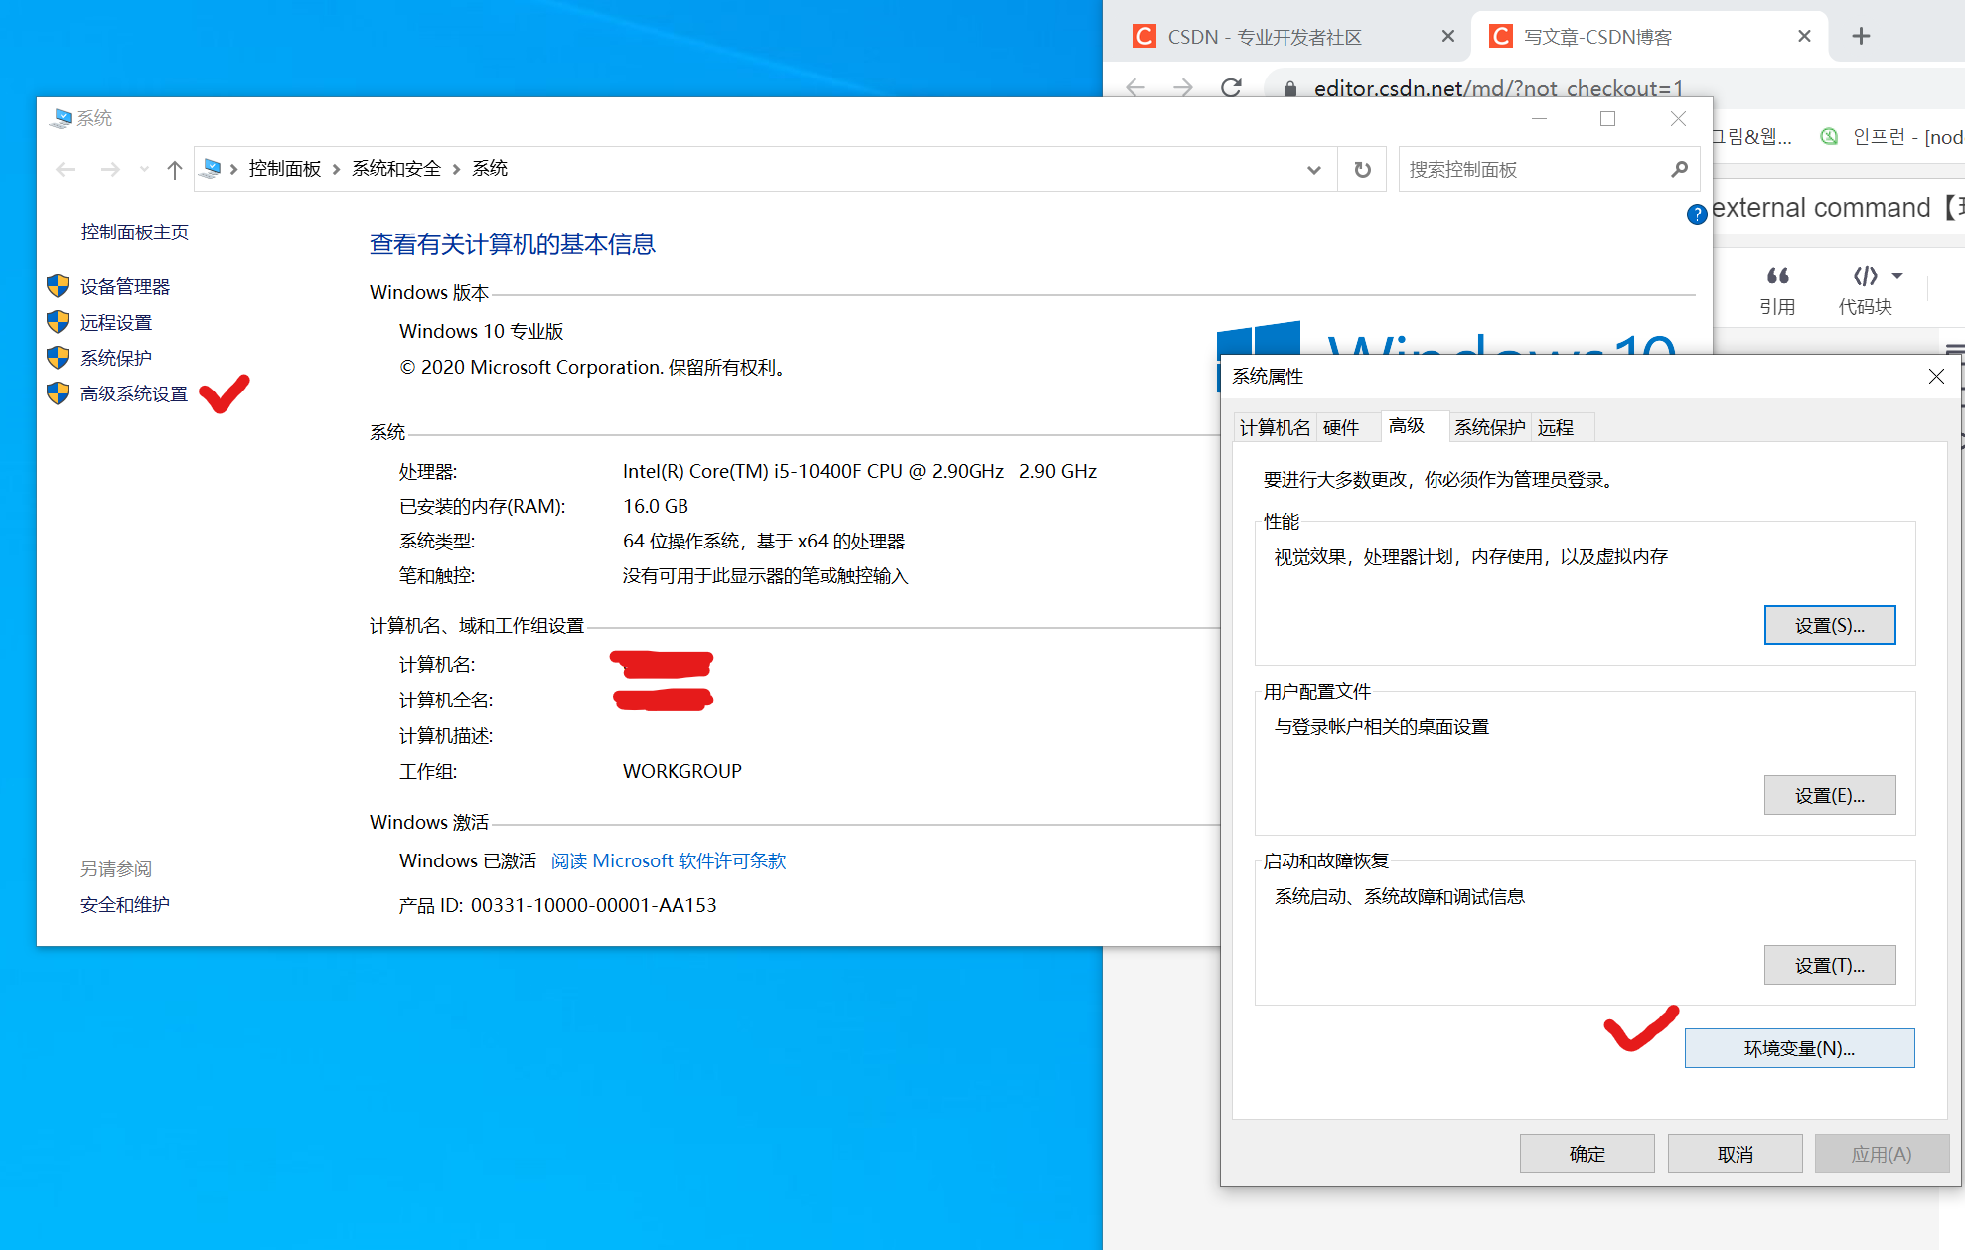
Task: Expand the navigation history chevron near back arrow
Action: (x=145, y=169)
